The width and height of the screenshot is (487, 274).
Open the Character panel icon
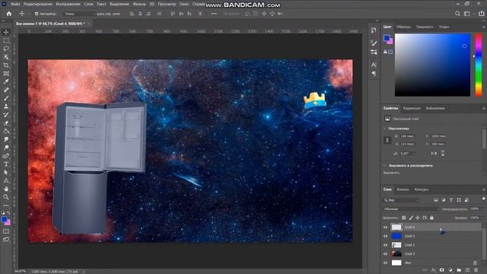[x=374, y=65]
